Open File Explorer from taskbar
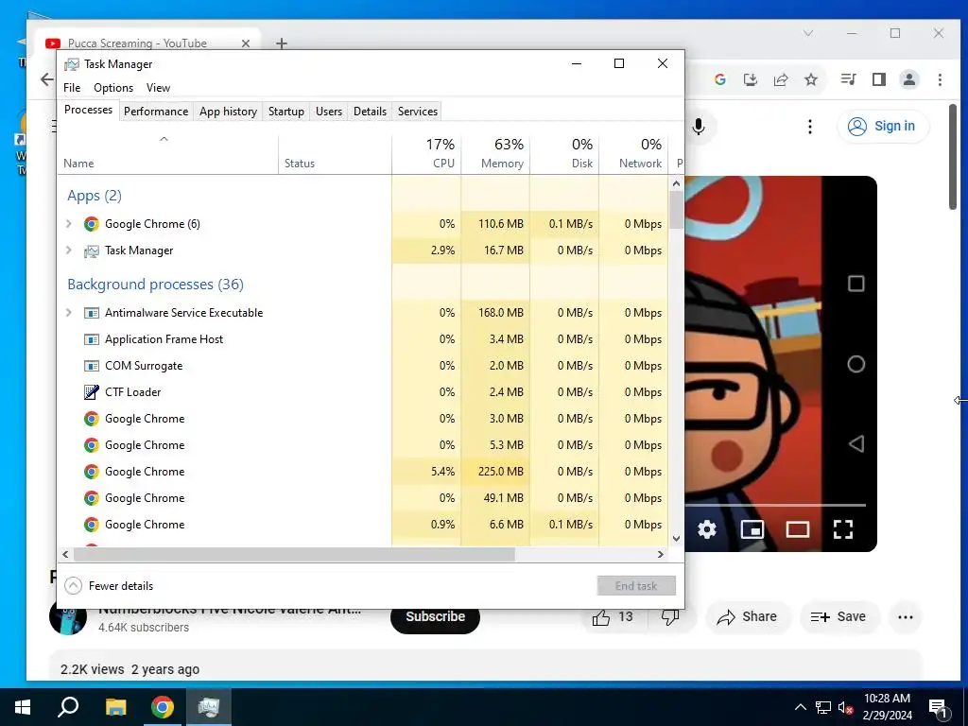The height and width of the screenshot is (726, 968). tap(115, 707)
